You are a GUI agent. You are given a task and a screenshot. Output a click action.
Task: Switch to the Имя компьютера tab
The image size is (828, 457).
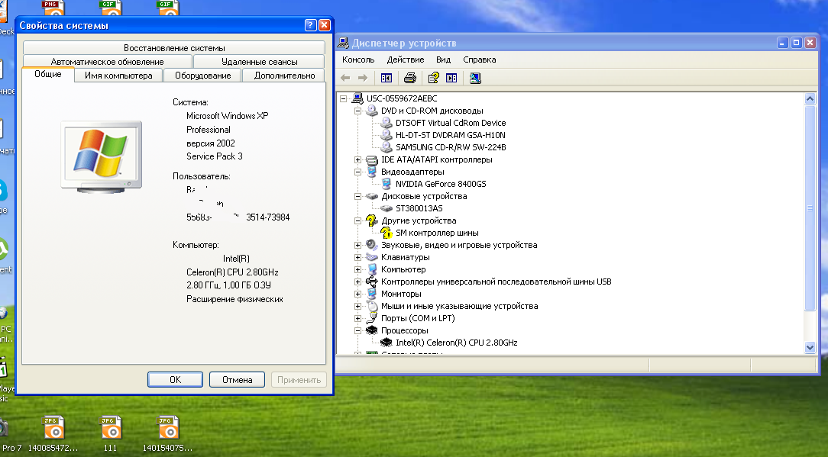pos(118,76)
